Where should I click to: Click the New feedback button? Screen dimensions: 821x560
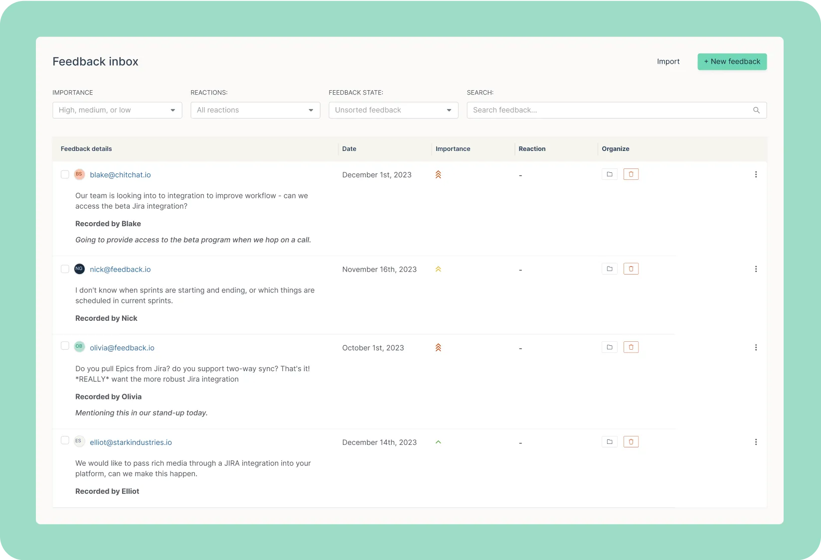tap(731, 61)
